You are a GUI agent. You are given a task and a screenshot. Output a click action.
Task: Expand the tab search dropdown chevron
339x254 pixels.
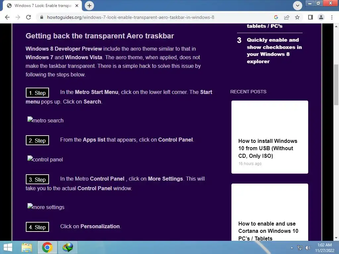(x=298, y=6)
